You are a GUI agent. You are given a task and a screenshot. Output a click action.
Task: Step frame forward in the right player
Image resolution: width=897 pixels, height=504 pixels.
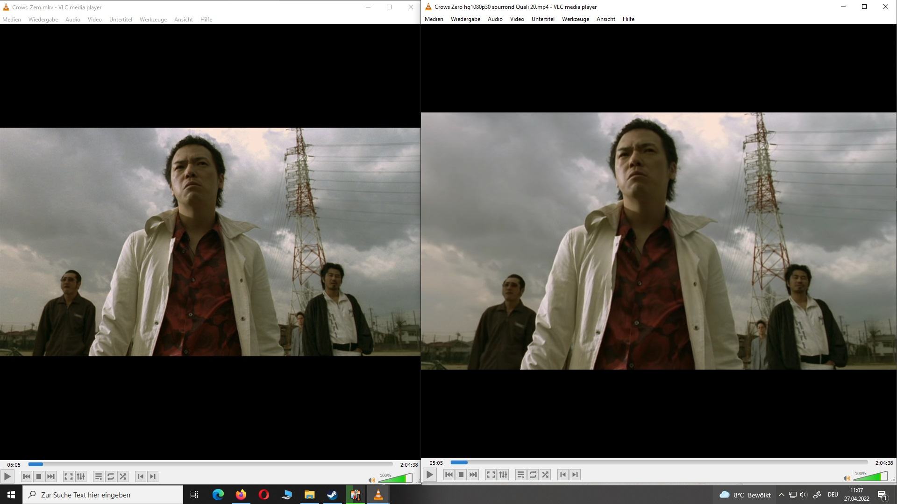point(575,475)
